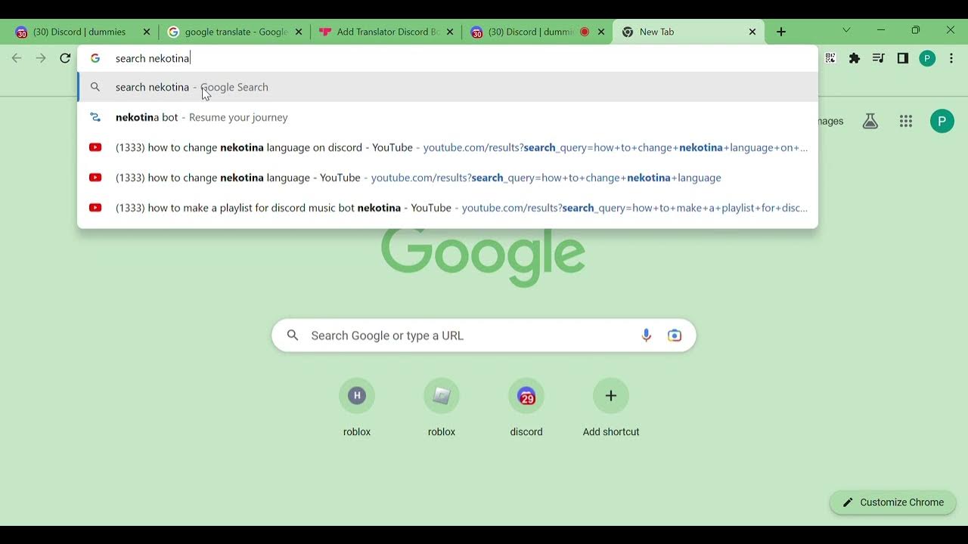Image resolution: width=968 pixels, height=544 pixels.
Task: Select the New Tab tab
Action: pos(688,32)
